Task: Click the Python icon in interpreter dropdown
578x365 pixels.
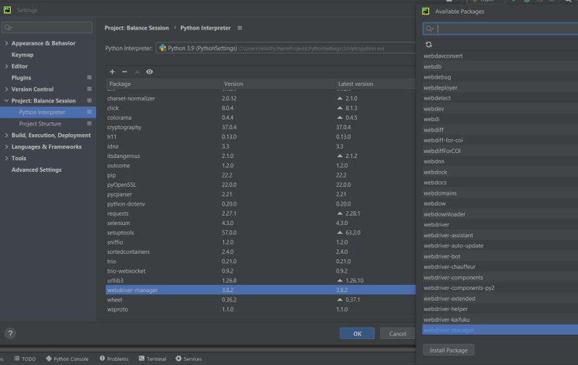Action: tap(163, 48)
